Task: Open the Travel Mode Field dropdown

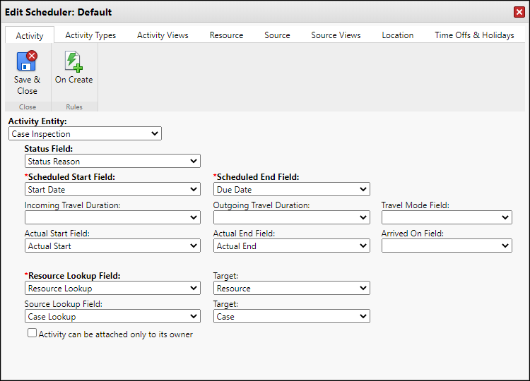Action: pos(447,217)
